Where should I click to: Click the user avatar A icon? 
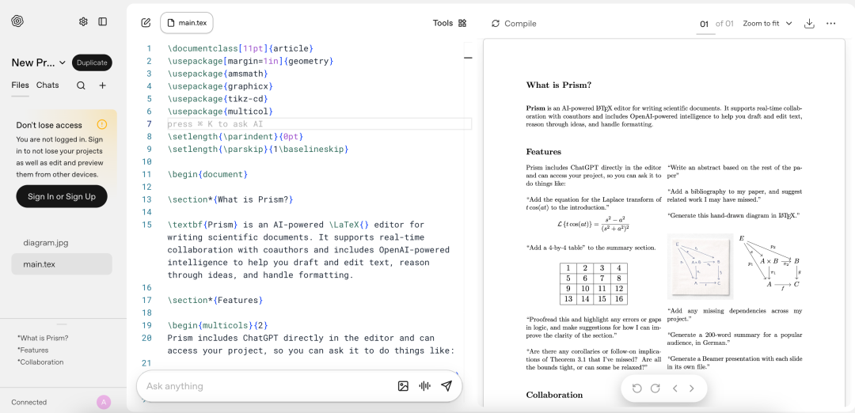(x=104, y=402)
